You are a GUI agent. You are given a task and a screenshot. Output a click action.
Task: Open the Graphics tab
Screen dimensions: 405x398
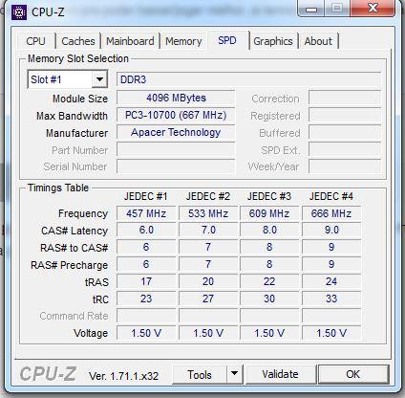273,41
